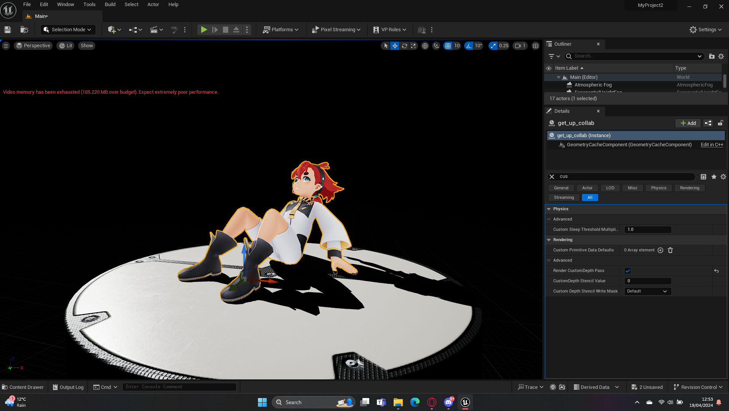Collapse the Rendering section header
This screenshot has height=411, width=729.
click(x=549, y=240)
